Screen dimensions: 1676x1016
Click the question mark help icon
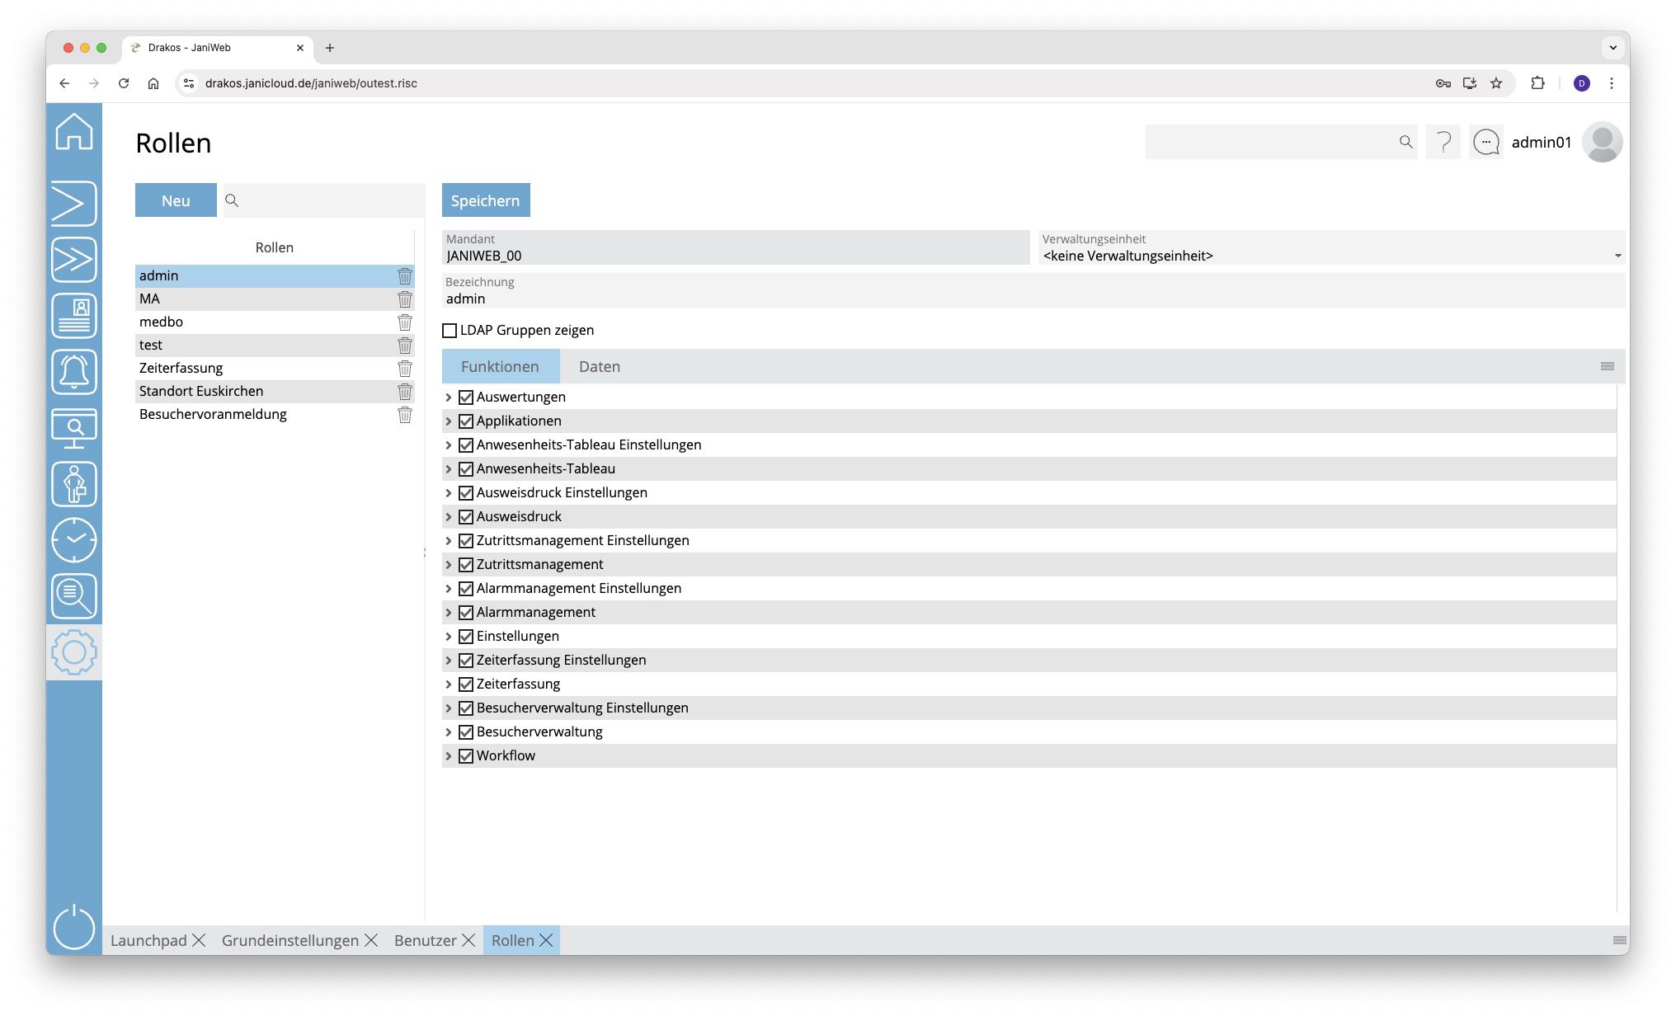coord(1443,143)
